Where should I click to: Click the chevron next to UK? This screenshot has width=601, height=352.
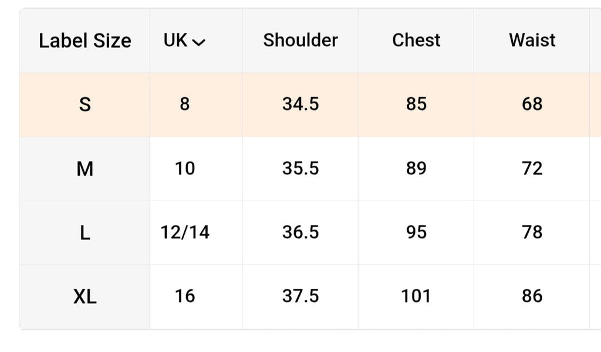(198, 42)
